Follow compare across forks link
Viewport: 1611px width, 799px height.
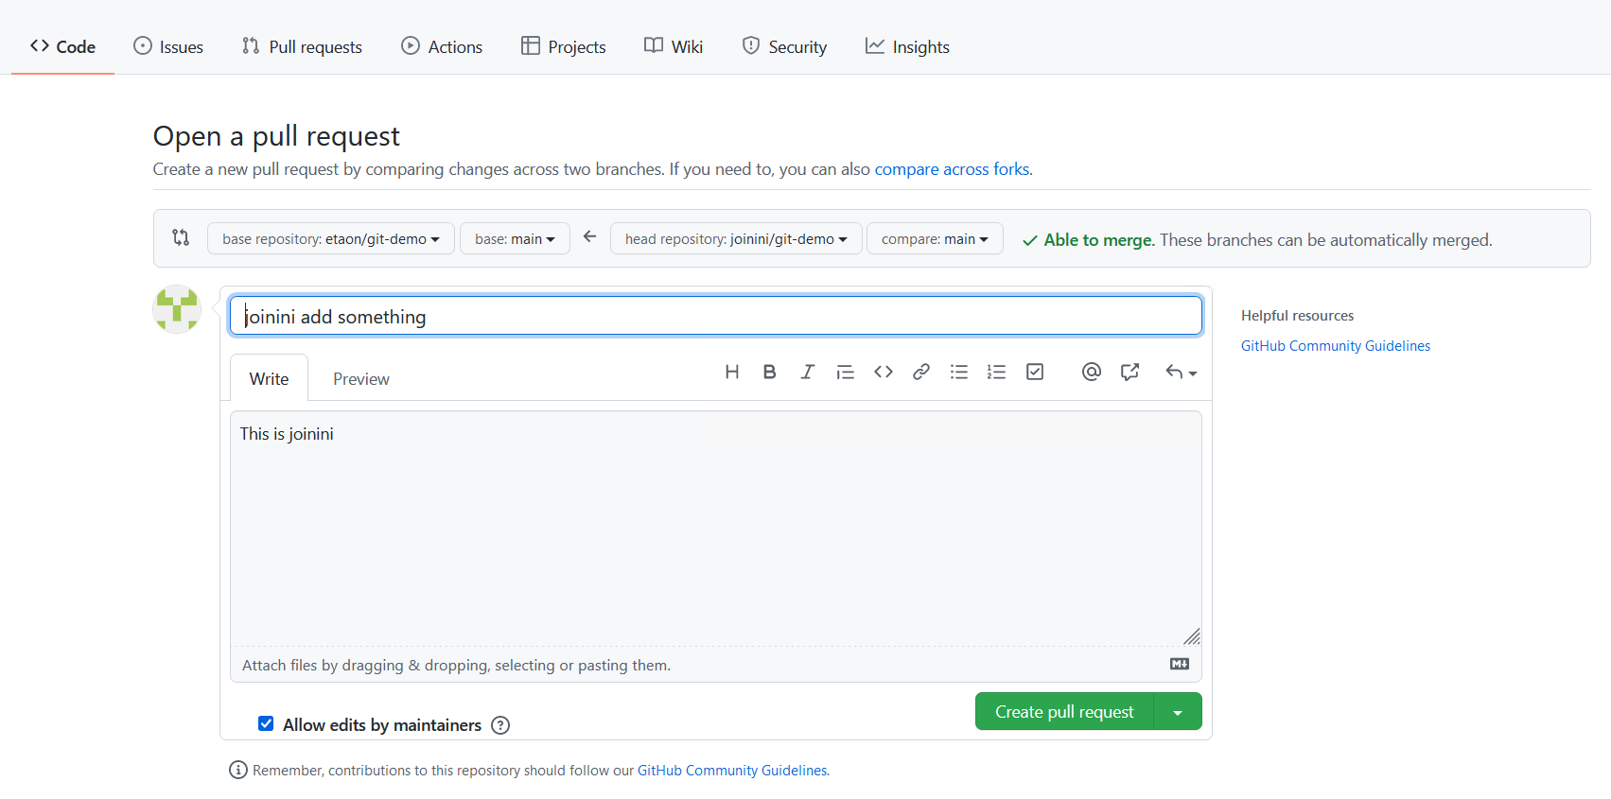click(952, 169)
